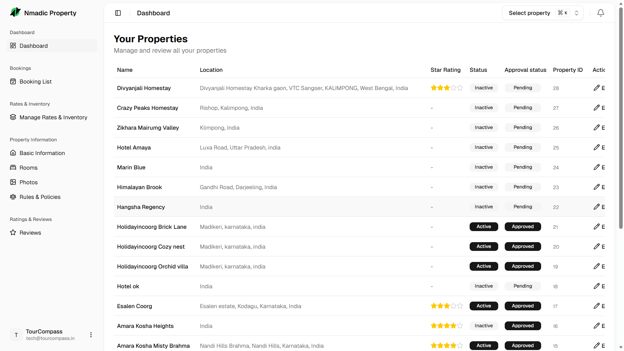Select Basic Information menu item
This screenshot has width=624, height=351.
[x=42, y=153]
